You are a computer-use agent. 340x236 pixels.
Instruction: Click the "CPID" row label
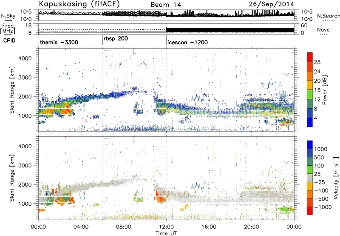coord(9,40)
